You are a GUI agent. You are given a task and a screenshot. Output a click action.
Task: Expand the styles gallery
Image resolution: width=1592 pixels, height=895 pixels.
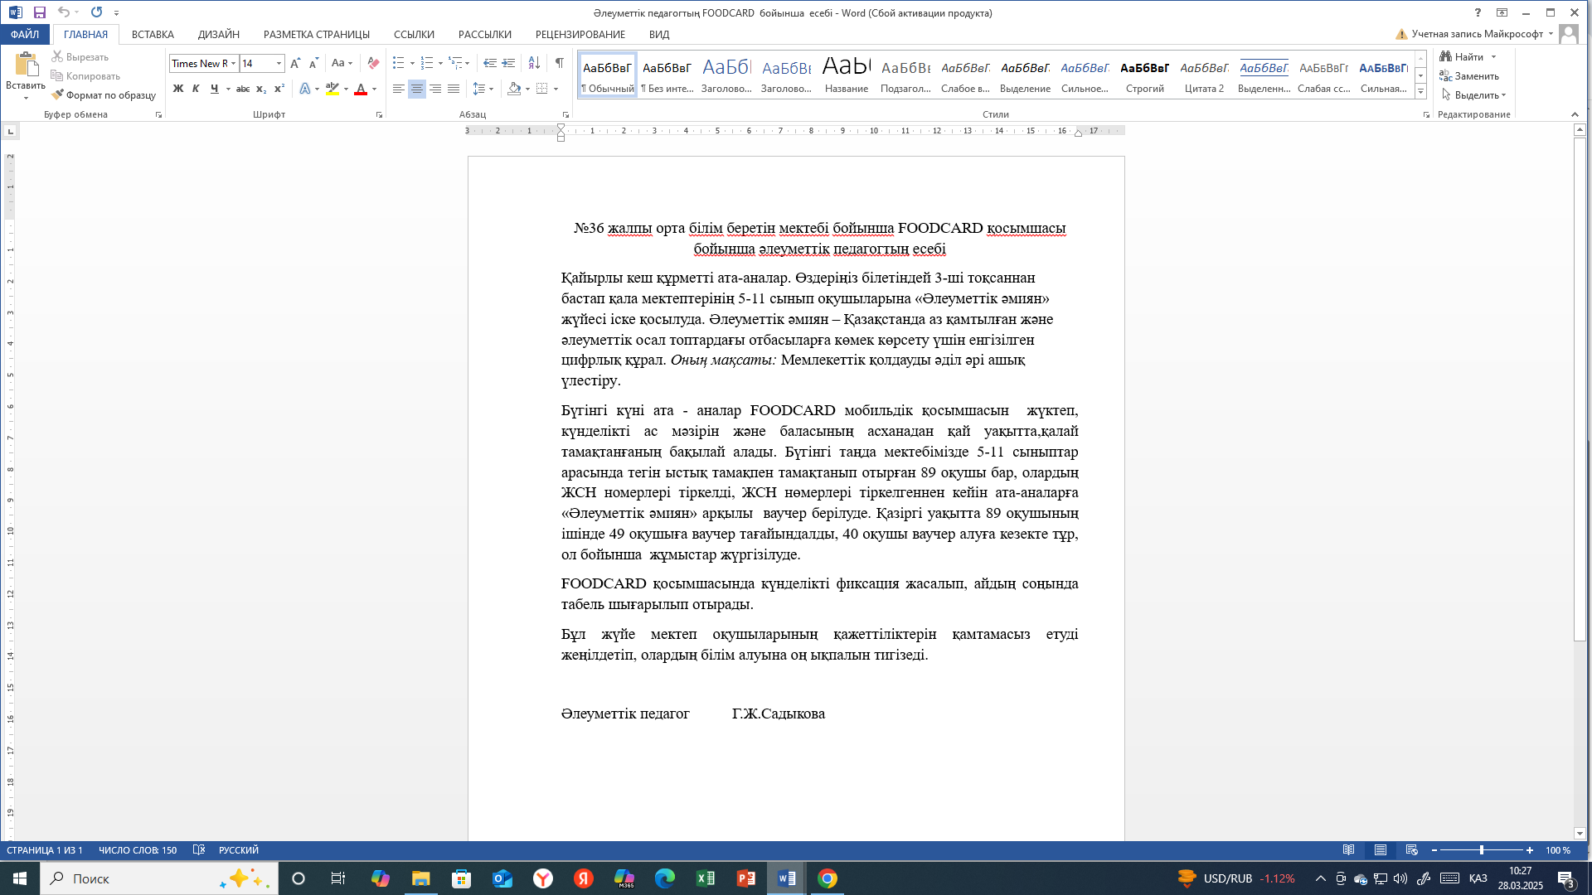pyautogui.click(x=1420, y=91)
